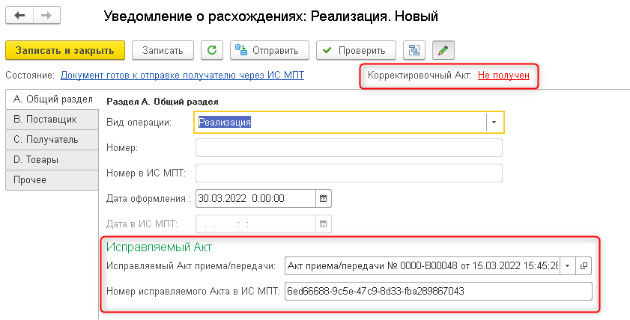This screenshot has height=320, width=630.
Task: Expand the Вид операции dropdown arrow
Action: click(494, 123)
